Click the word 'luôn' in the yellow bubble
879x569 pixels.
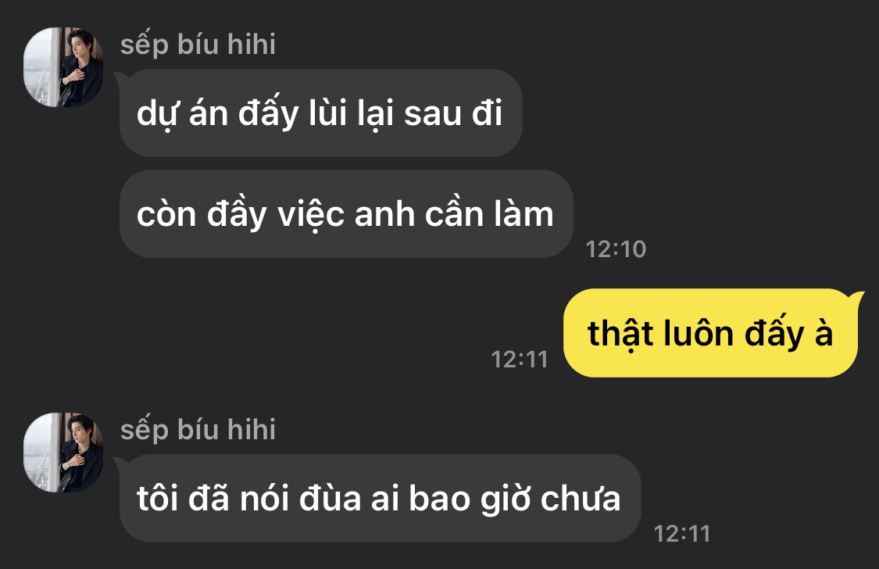[699, 333]
